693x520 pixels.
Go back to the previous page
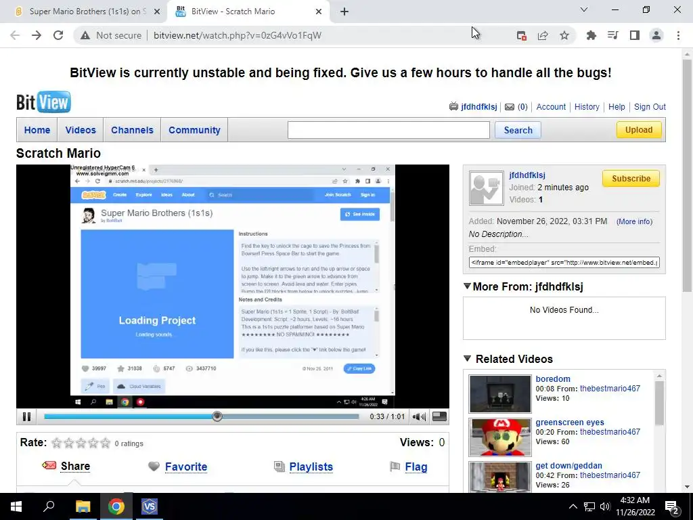pos(15,35)
